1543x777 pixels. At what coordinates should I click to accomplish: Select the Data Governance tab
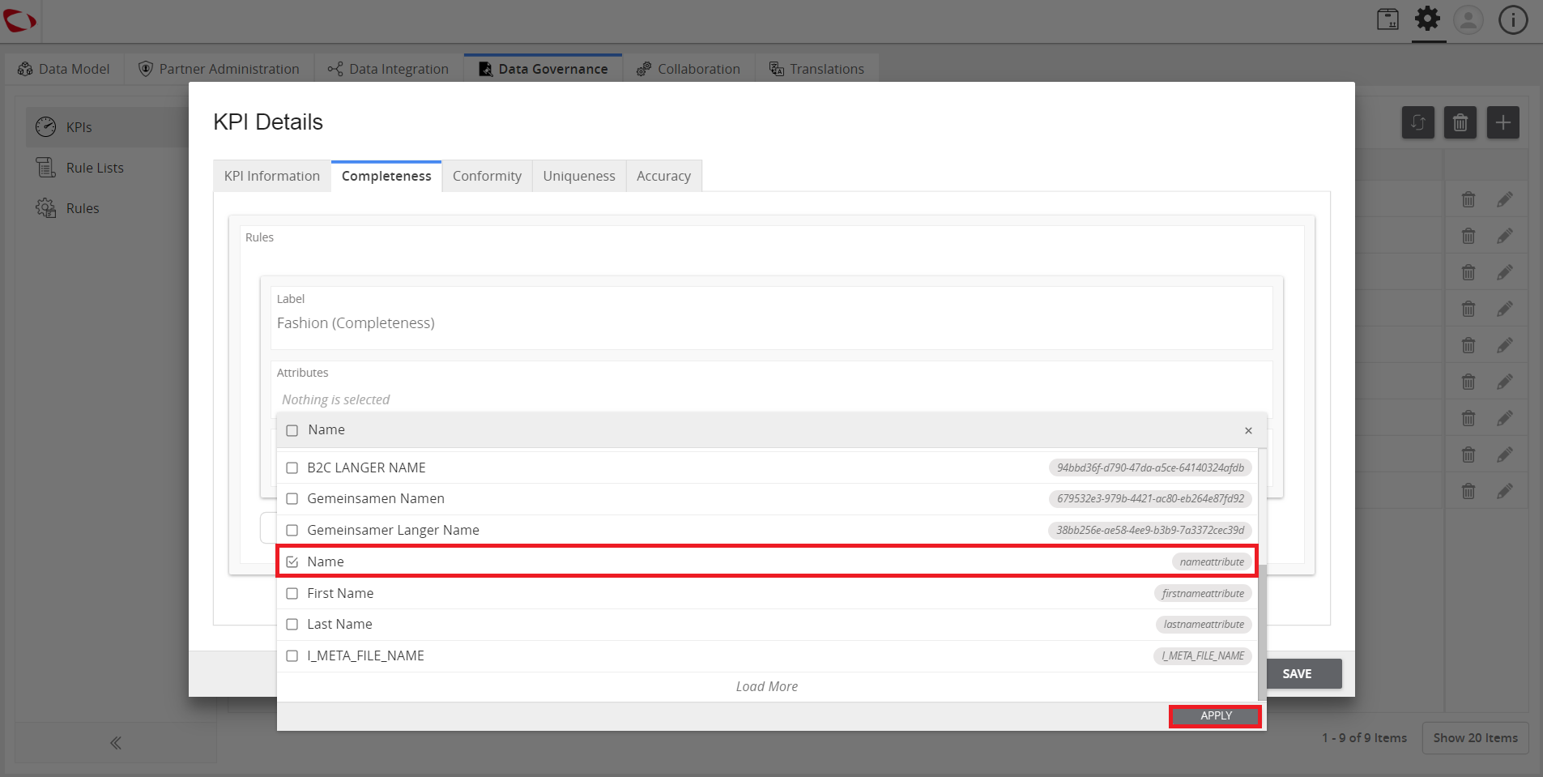pos(543,69)
